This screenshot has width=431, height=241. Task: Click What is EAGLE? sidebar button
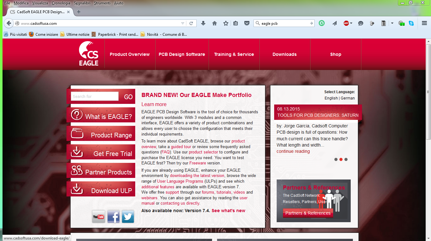pos(101,115)
